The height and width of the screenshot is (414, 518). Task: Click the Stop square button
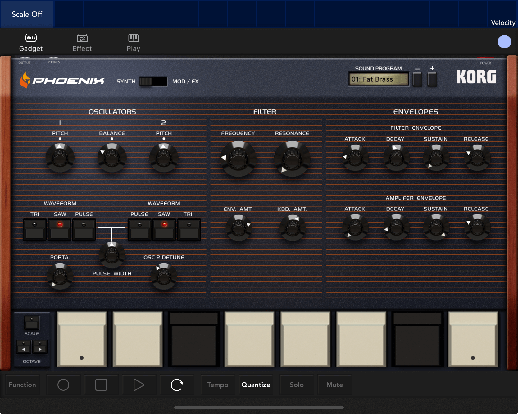101,385
